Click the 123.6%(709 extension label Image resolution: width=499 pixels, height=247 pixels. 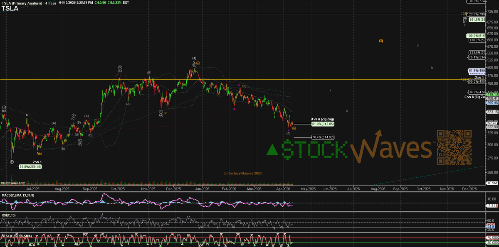pyautogui.click(x=477, y=14)
